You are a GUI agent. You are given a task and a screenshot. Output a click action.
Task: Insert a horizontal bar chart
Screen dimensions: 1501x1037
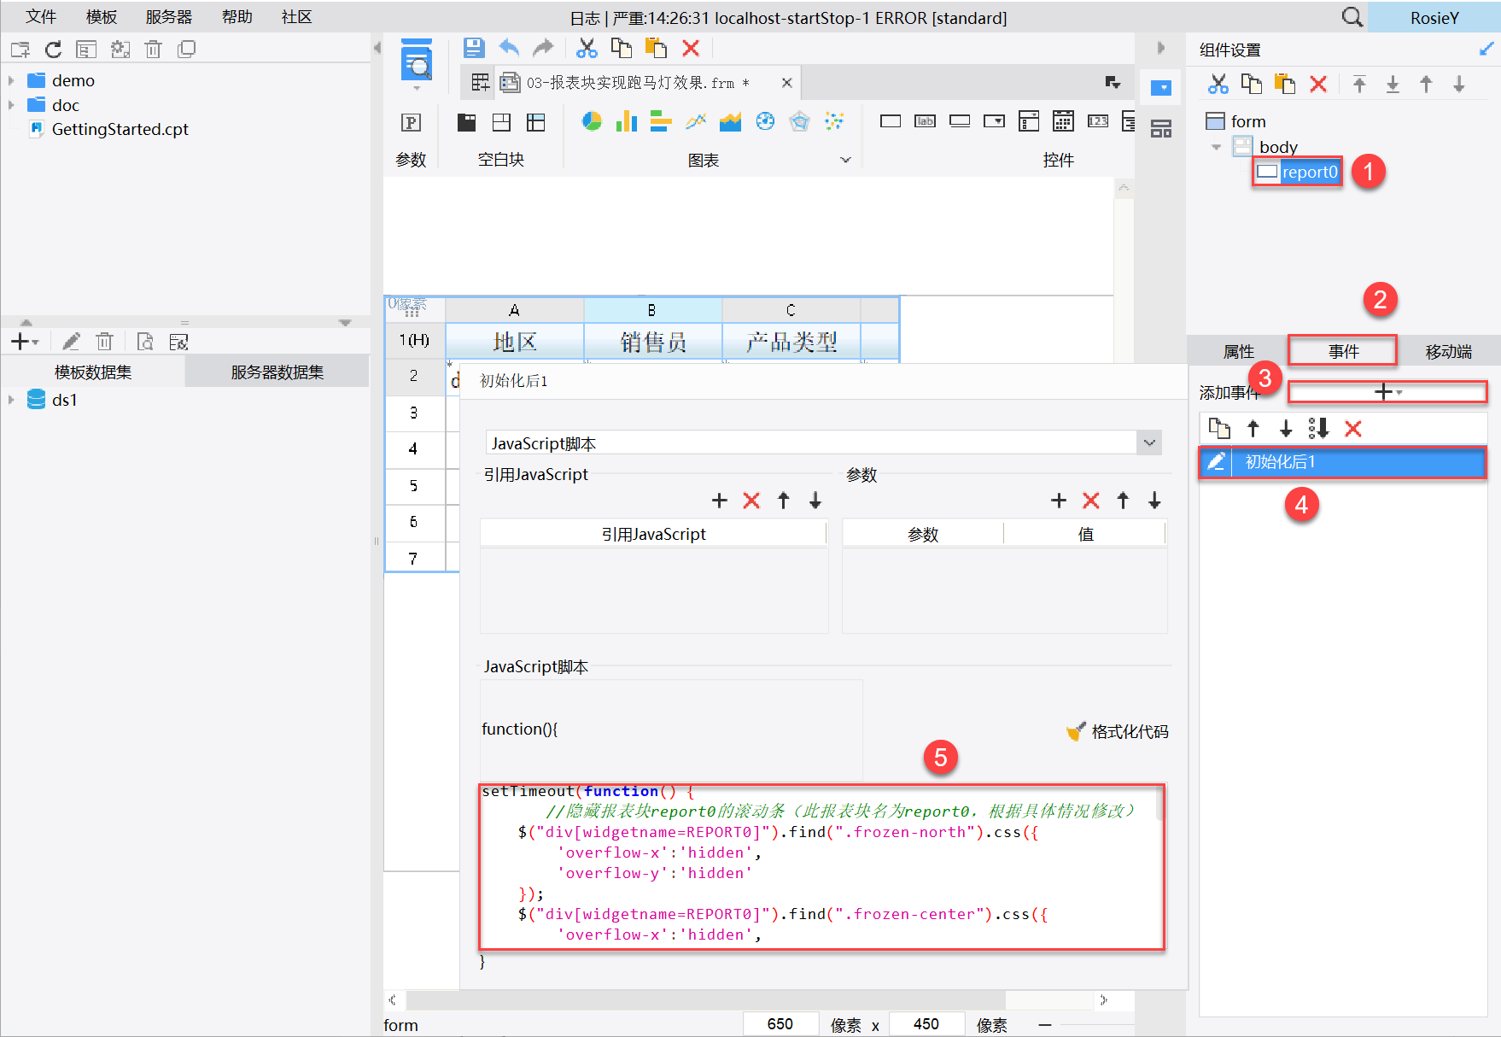pos(661,121)
